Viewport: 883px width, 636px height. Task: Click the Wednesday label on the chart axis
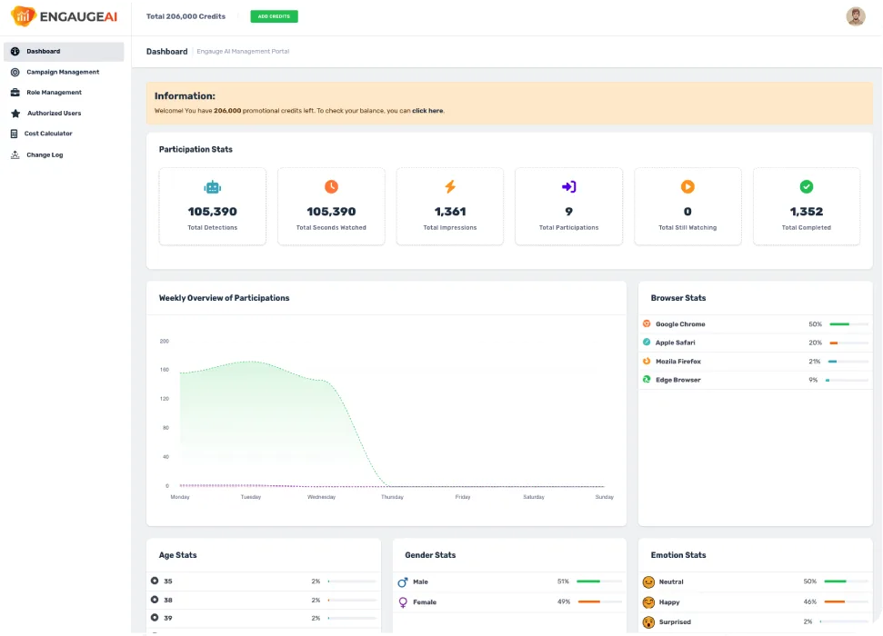coord(322,497)
